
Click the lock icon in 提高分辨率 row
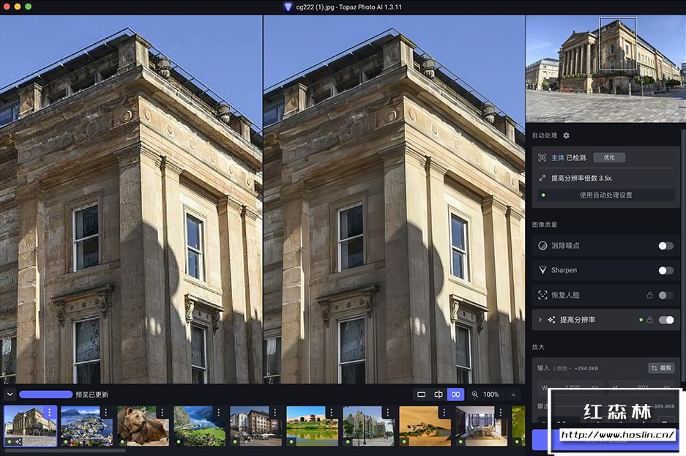[649, 320]
